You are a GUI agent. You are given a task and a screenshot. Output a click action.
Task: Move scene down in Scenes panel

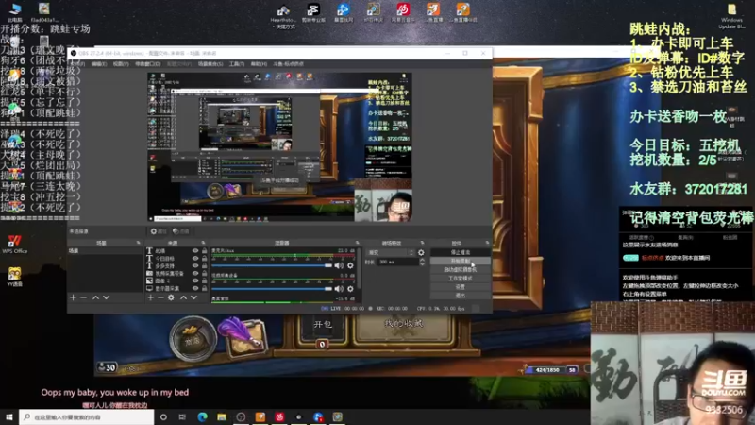(x=106, y=297)
